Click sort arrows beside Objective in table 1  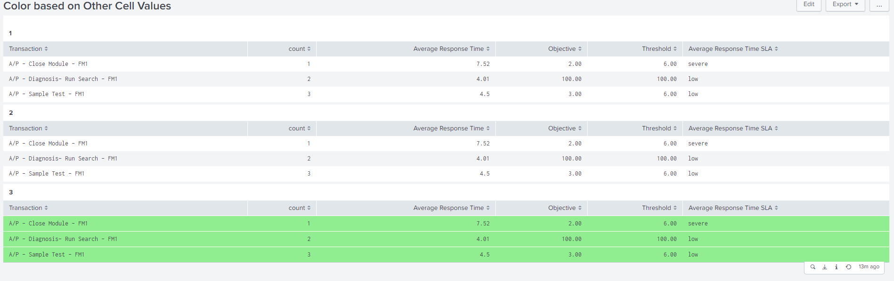580,49
